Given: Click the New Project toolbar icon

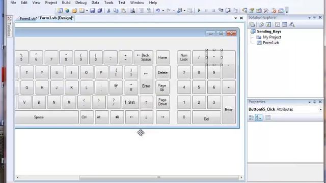Looking at the screenshot, I should pyautogui.click(x=60, y=10).
